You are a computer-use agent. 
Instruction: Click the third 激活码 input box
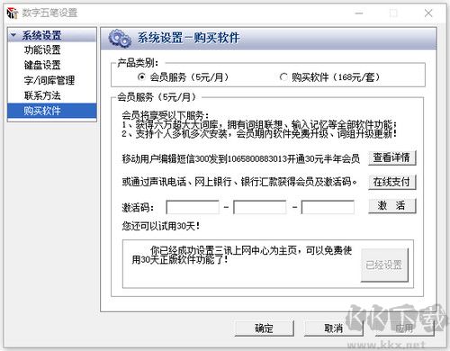(328, 207)
